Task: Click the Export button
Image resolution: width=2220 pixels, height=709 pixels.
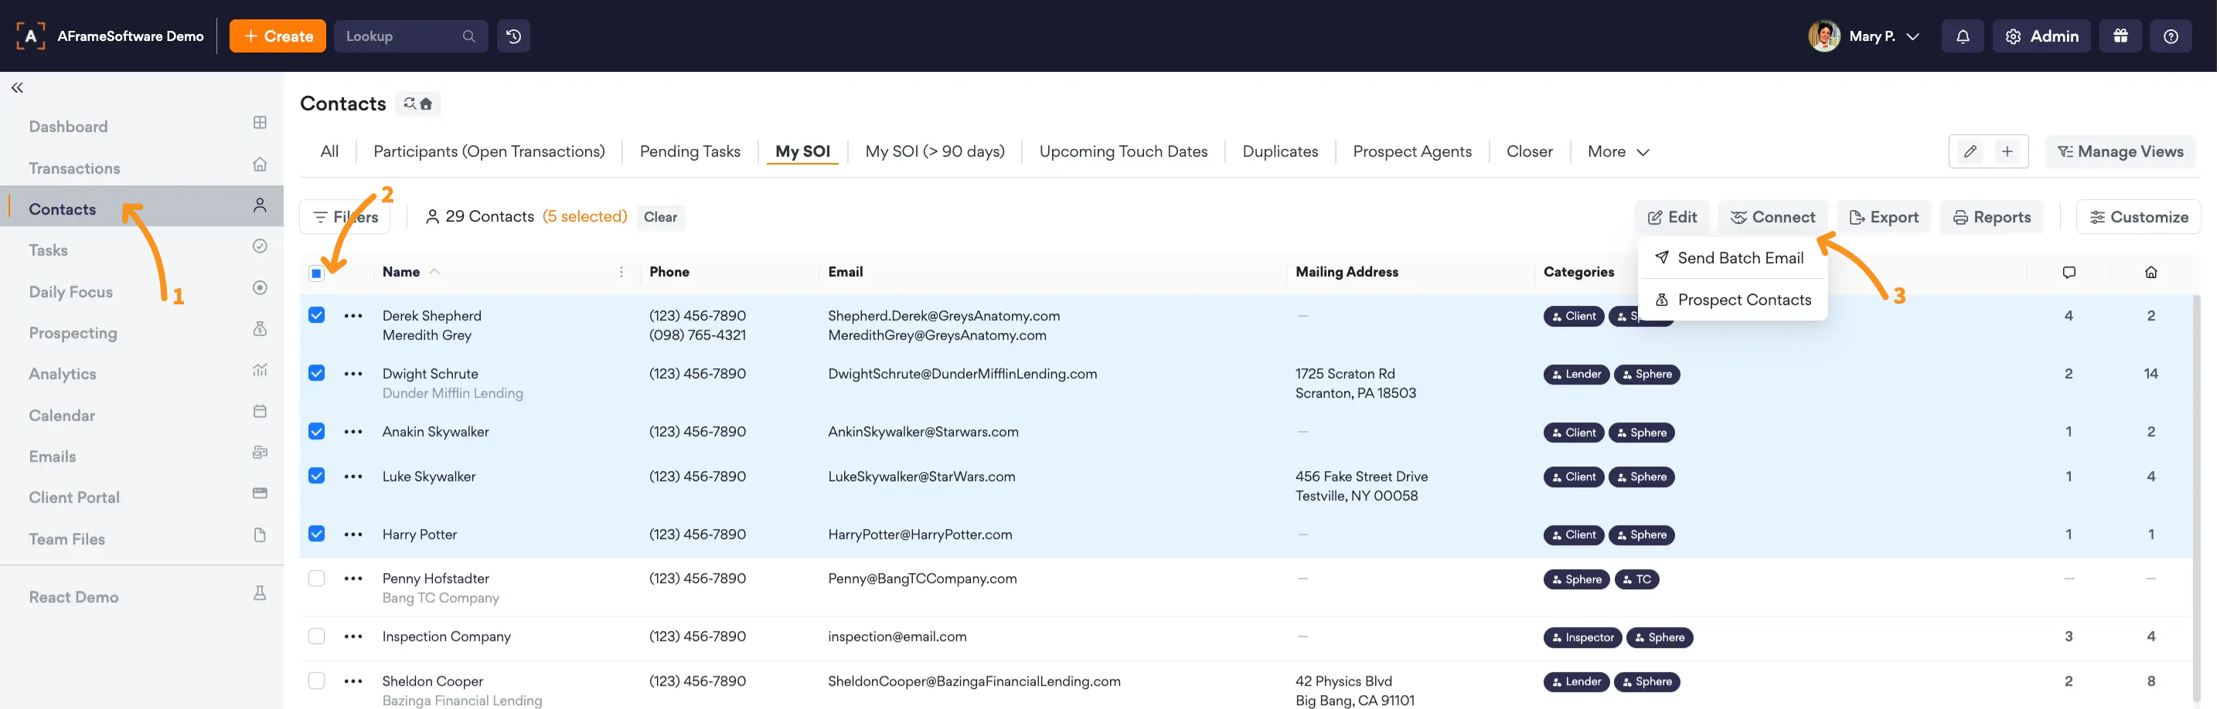Action: coord(1884,217)
